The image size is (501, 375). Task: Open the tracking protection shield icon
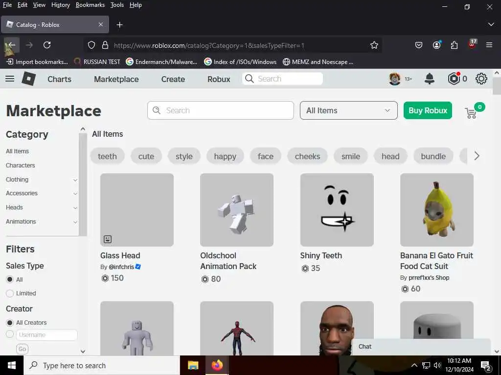click(91, 45)
